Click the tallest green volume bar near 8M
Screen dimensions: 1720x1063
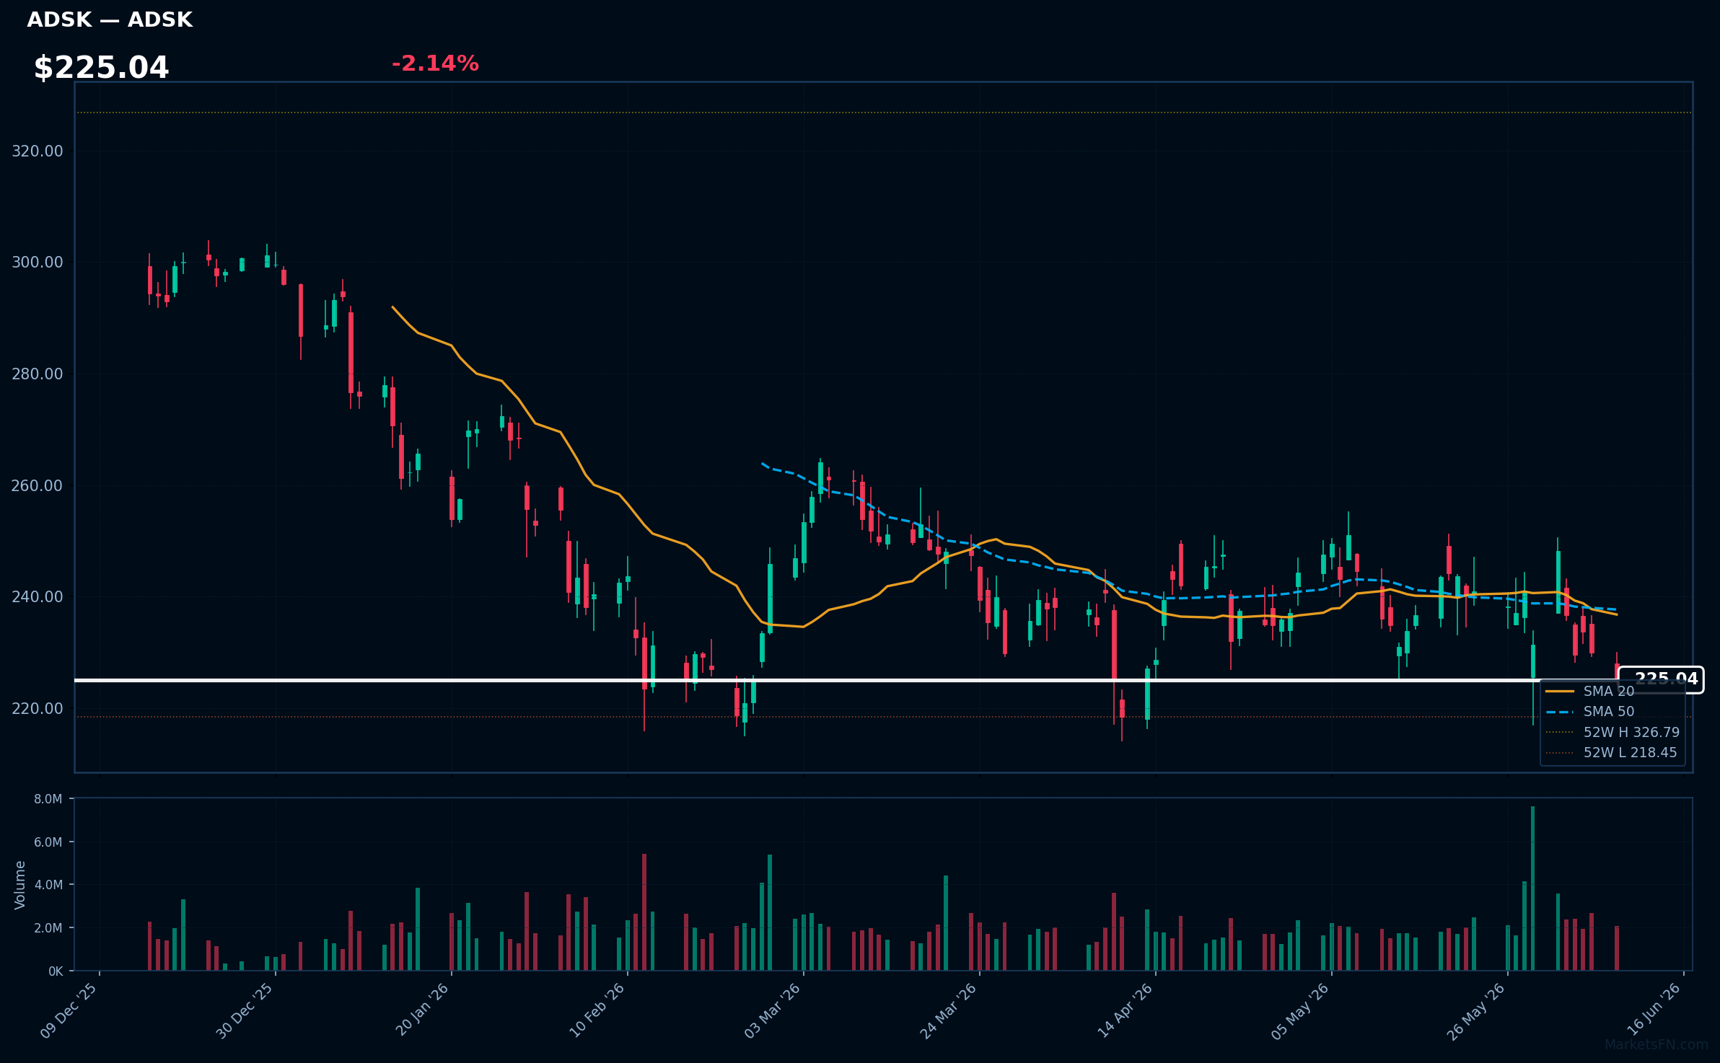click(x=1532, y=888)
